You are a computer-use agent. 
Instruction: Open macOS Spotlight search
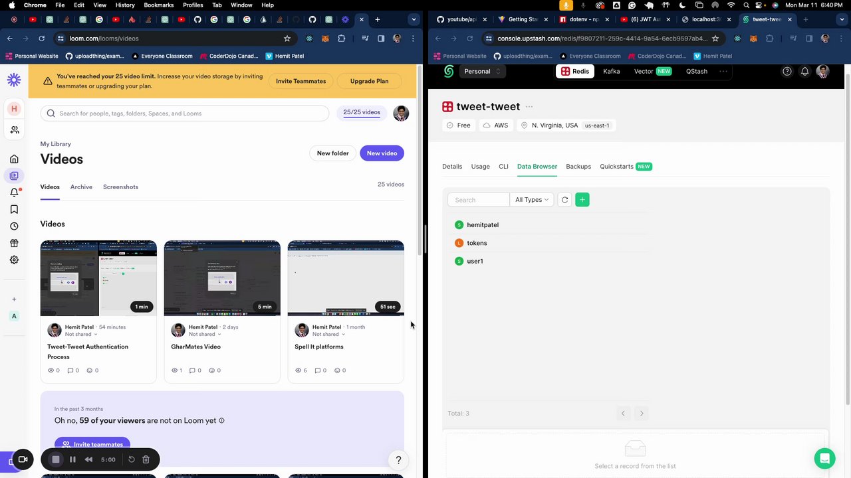coord(746,5)
